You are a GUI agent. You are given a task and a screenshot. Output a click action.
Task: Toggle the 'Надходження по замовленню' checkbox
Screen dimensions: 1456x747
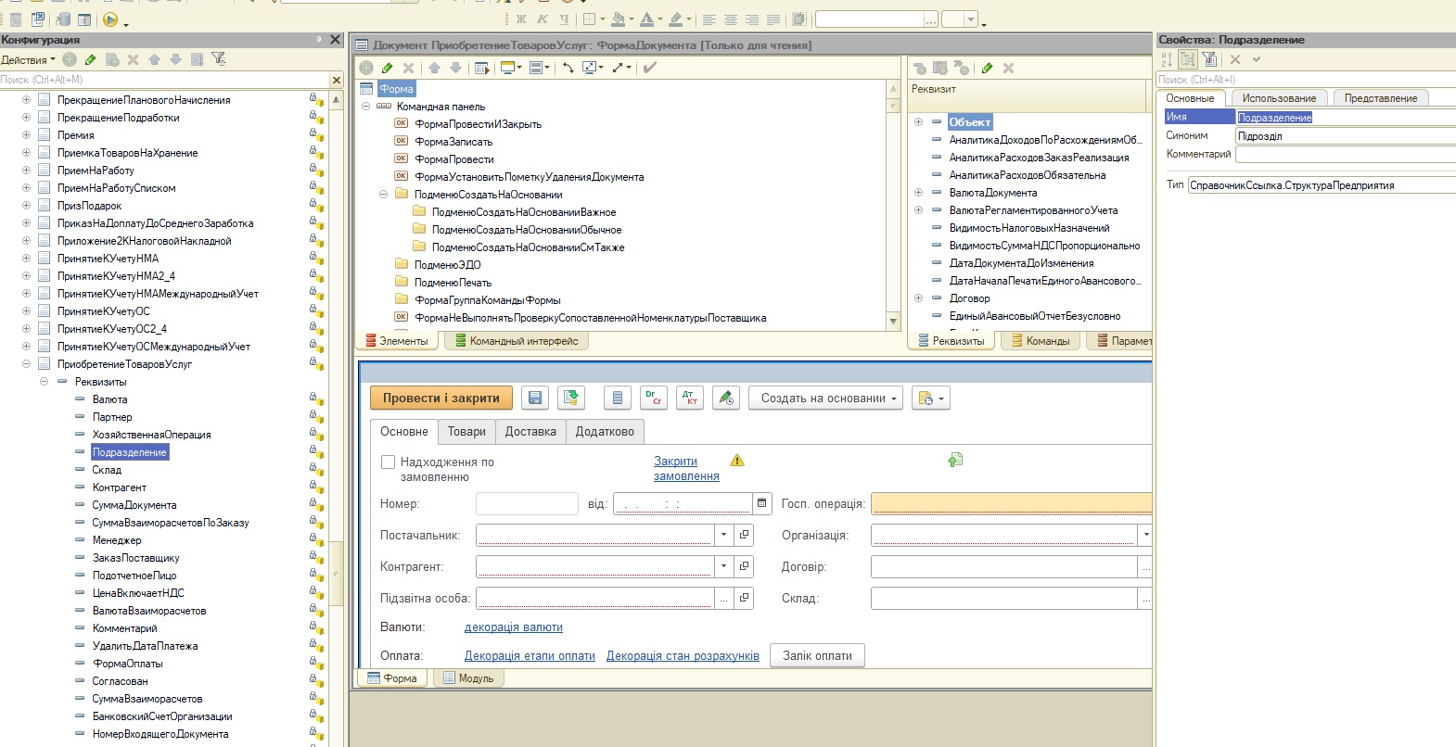coord(389,462)
